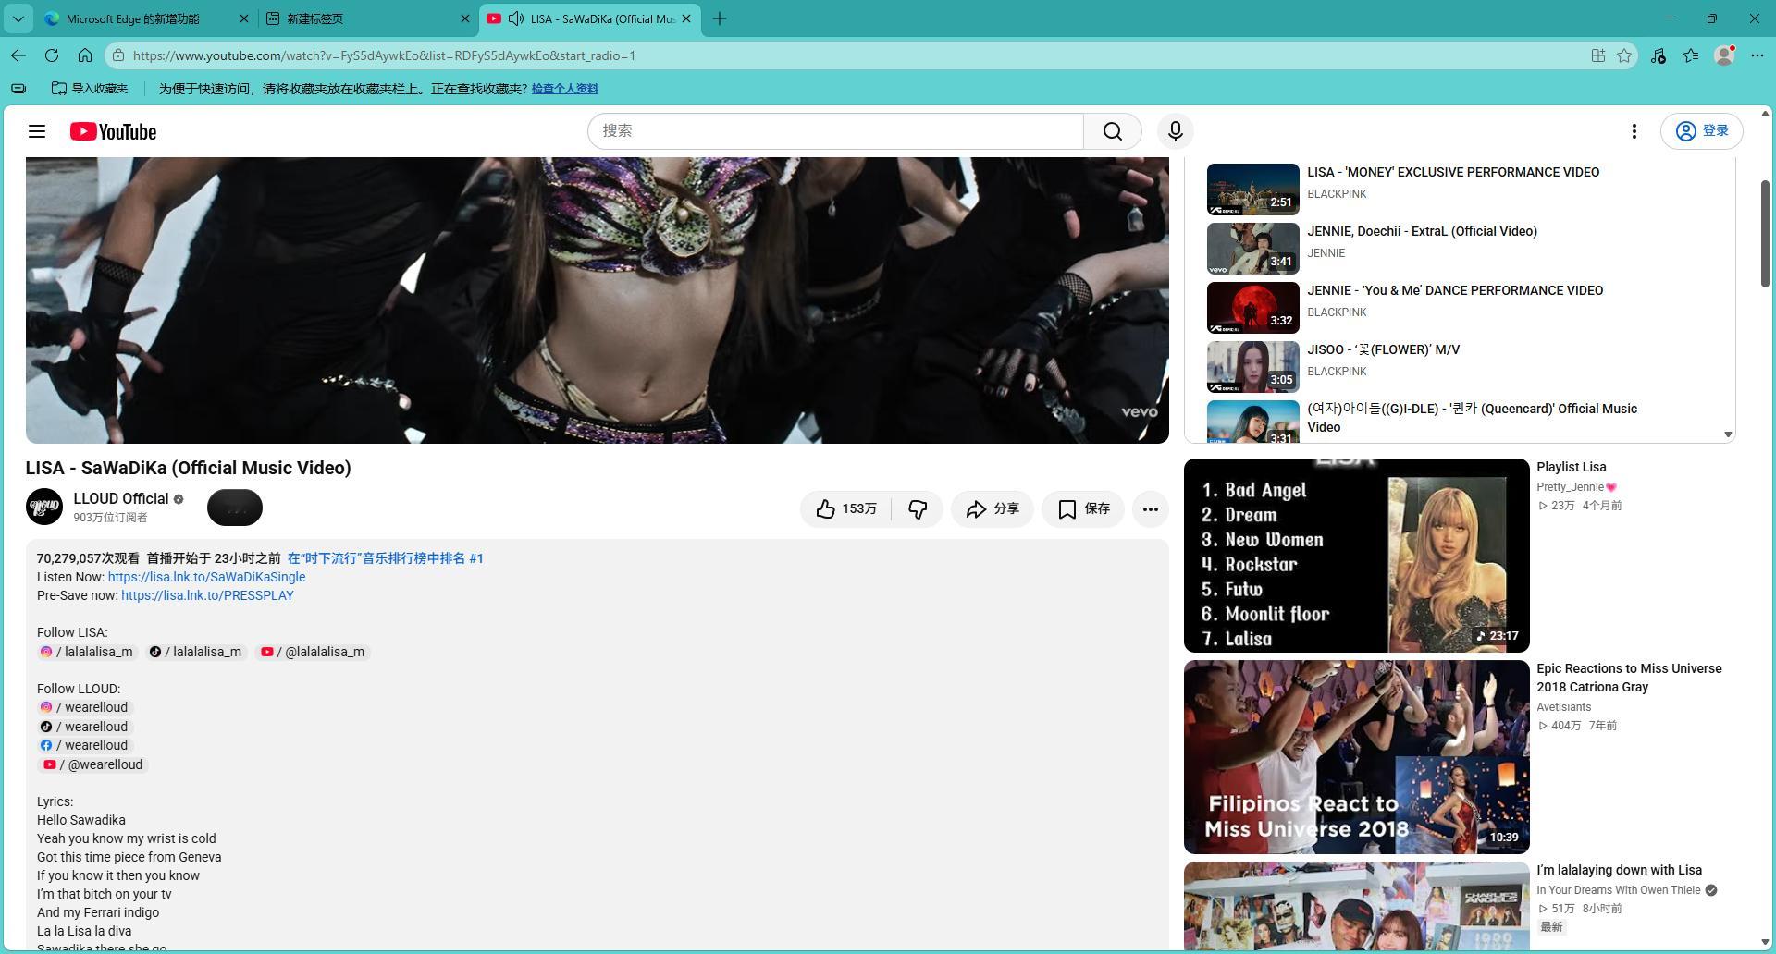Open the Favorites hub icon

(x=1691, y=55)
